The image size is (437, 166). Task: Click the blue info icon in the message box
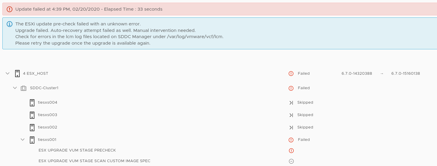coord(9,24)
